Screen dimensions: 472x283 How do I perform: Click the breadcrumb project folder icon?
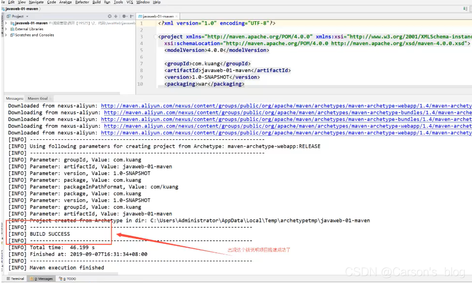(3, 9)
